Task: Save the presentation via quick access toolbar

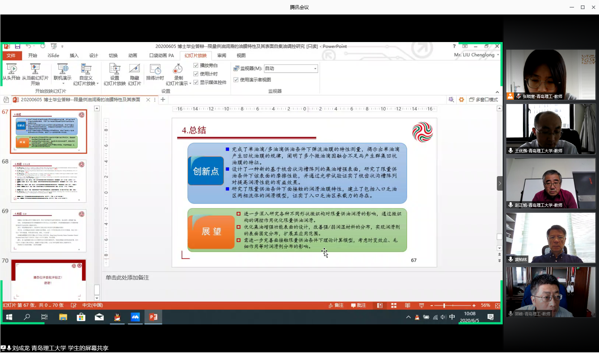Action: pyautogui.click(x=17, y=46)
